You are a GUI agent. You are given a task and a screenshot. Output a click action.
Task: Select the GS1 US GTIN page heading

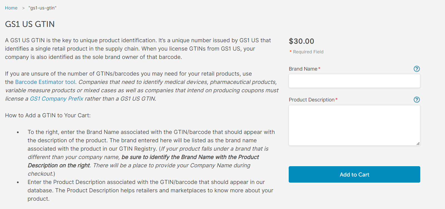click(x=30, y=24)
